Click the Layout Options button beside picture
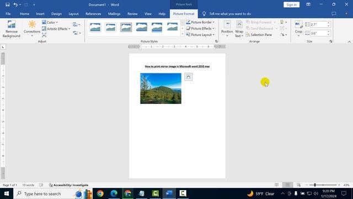Viewport: 353px width, 199px height. (x=188, y=77)
